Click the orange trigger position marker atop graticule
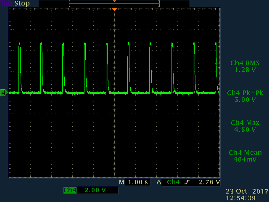This screenshot has height=202, width=269. tap(115, 10)
